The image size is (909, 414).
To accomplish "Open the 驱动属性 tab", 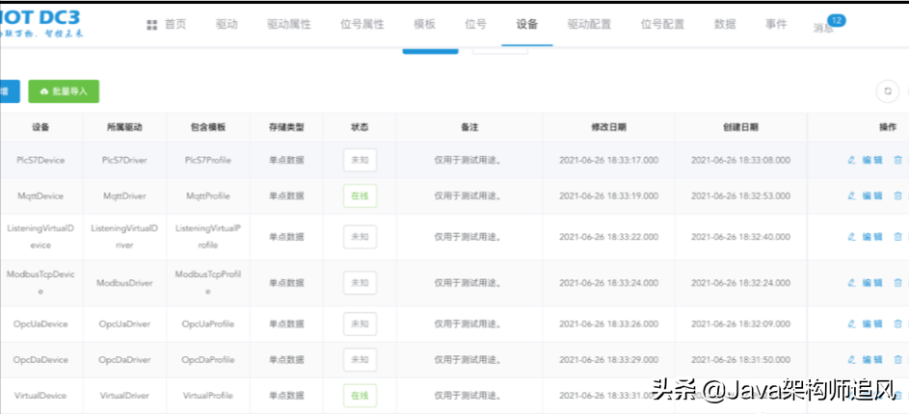I will pyautogui.click(x=288, y=24).
